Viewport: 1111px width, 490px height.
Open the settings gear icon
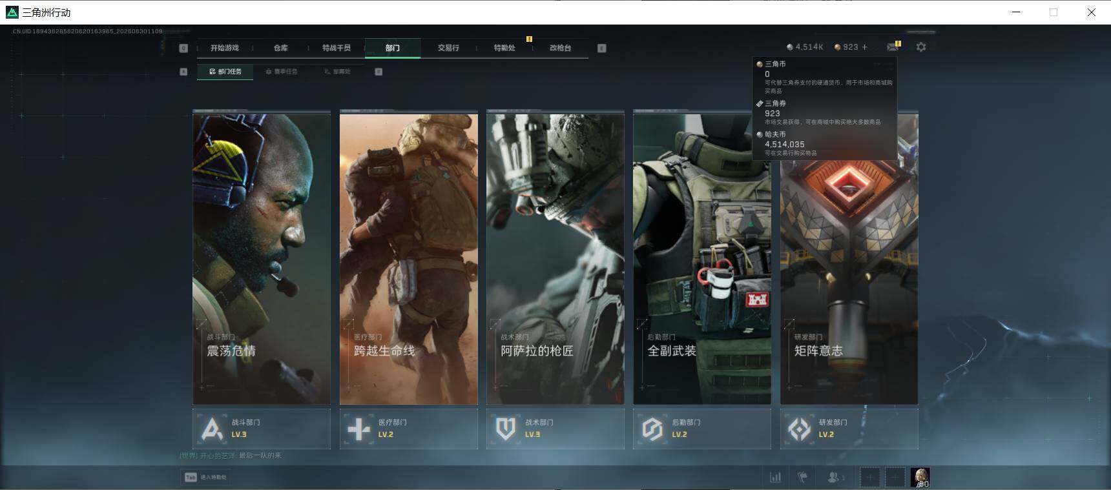point(921,47)
